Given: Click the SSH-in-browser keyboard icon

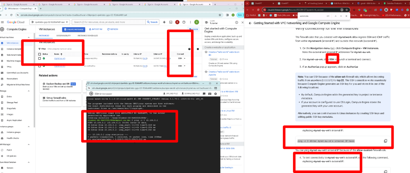Looking at the screenshot, I should [210, 94].
